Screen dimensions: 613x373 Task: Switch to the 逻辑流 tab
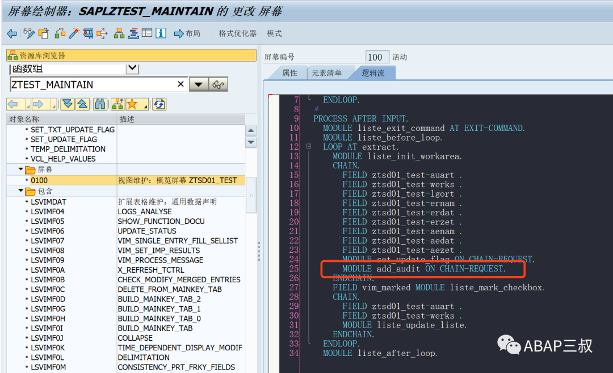(373, 73)
